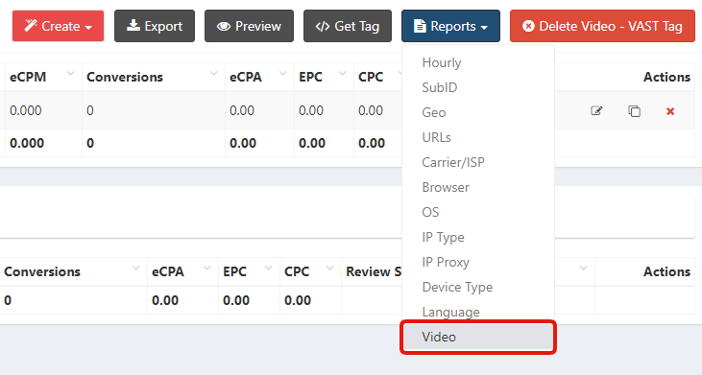This screenshot has width=702, height=375.
Task: Click the document icon on Reports
Action: (x=420, y=26)
